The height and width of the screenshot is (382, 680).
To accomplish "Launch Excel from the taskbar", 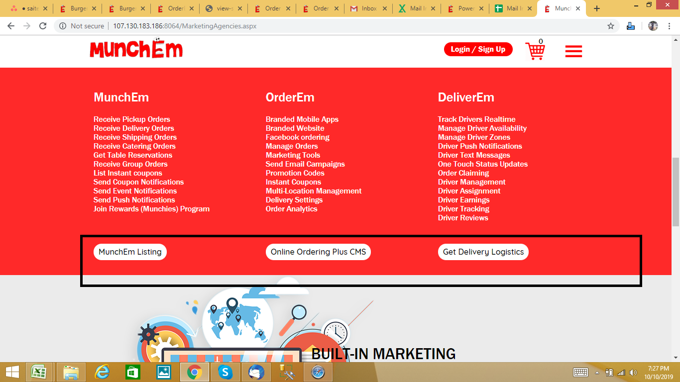I will click(39, 372).
